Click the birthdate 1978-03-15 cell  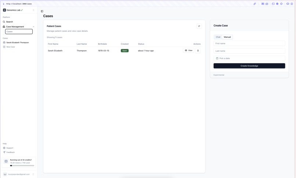coord(104,51)
